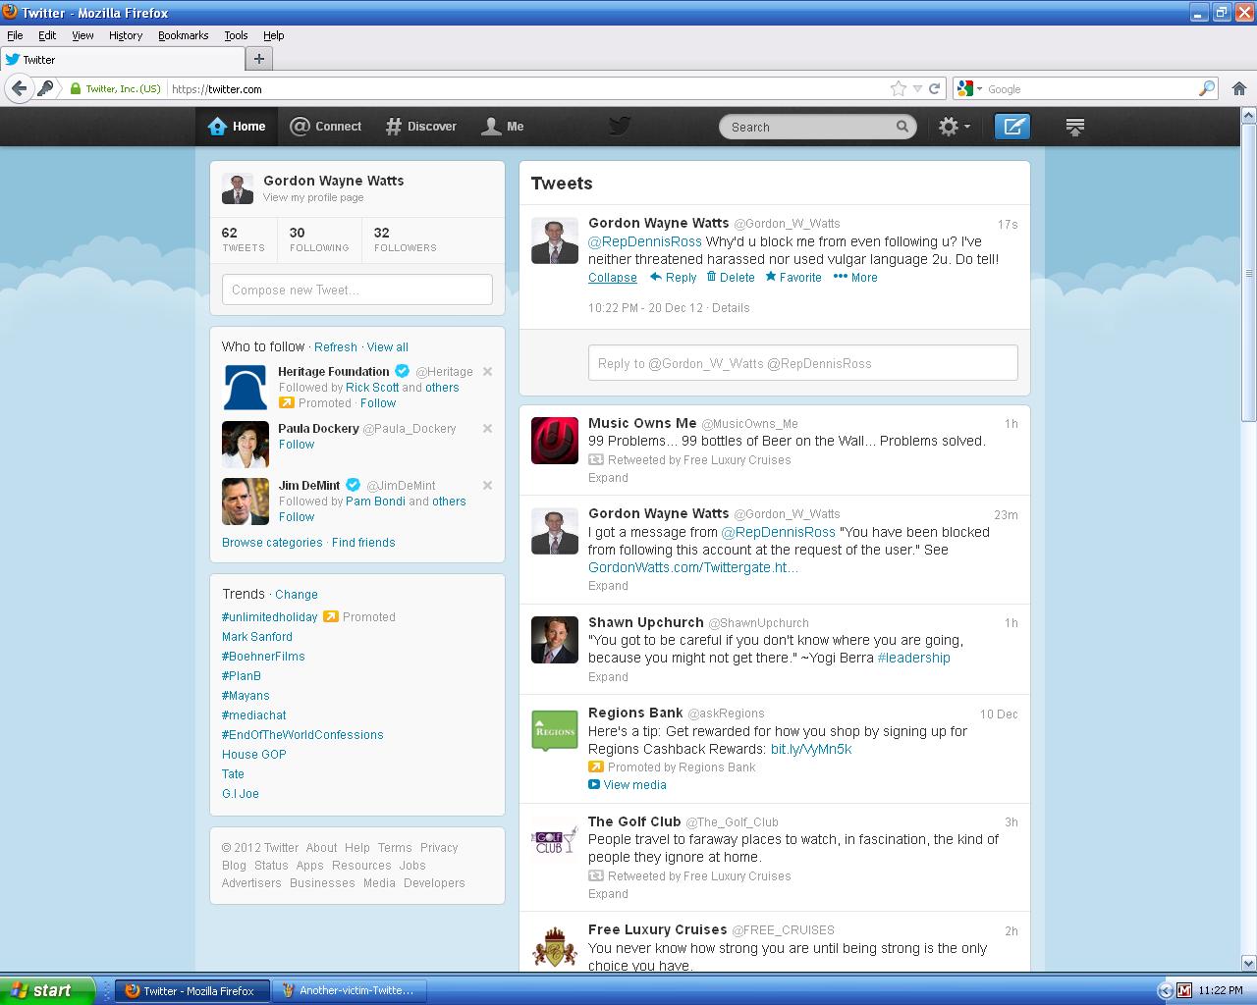
Task: Click the page vertical scrollbar thumb
Action: (x=1248, y=273)
